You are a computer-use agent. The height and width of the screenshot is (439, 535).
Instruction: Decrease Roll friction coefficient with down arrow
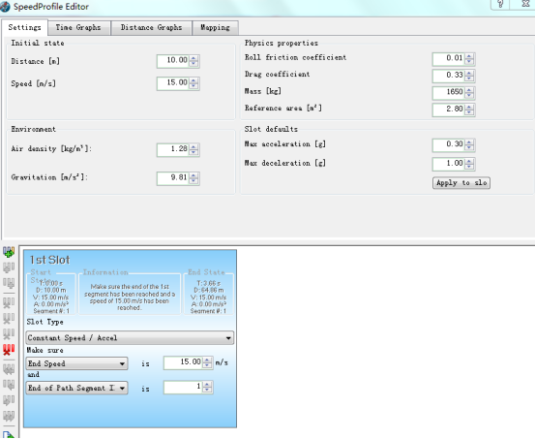[x=469, y=62]
